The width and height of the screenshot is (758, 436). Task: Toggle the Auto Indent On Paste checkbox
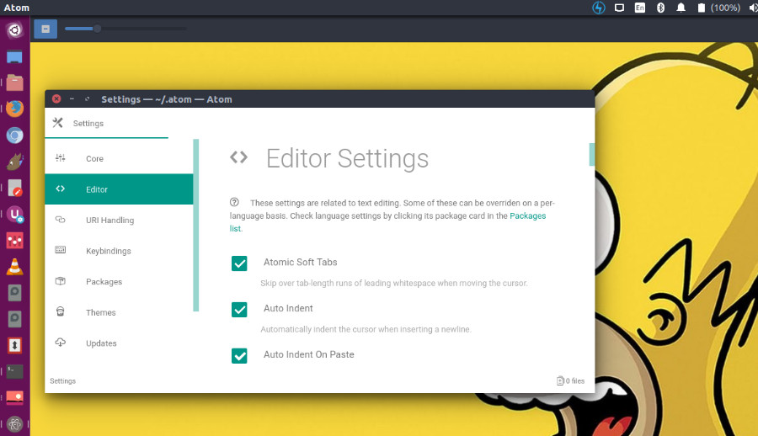[x=239, y=356]
